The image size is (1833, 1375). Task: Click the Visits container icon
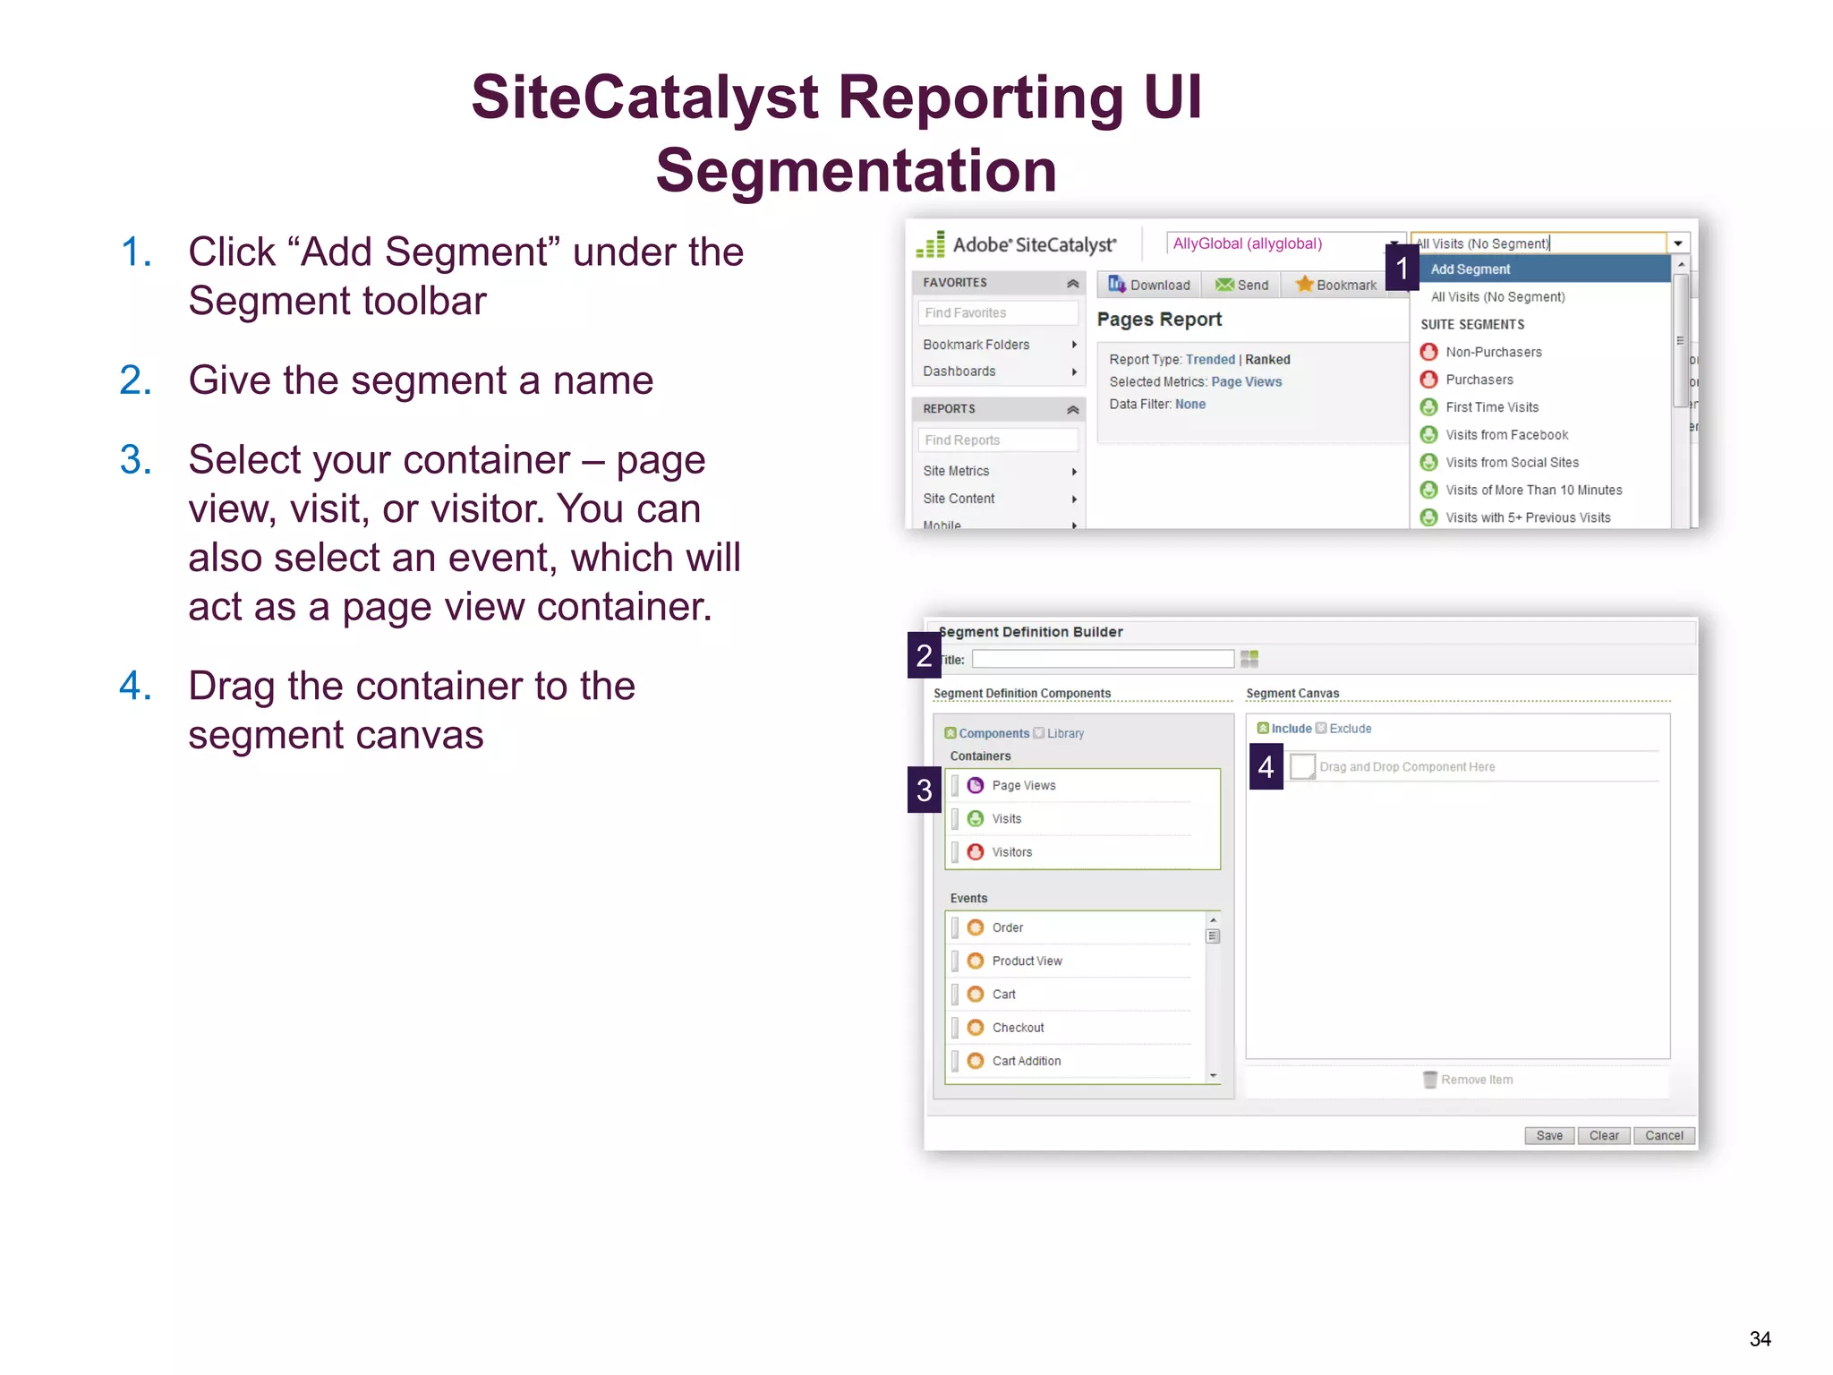[x=976, y=818]
